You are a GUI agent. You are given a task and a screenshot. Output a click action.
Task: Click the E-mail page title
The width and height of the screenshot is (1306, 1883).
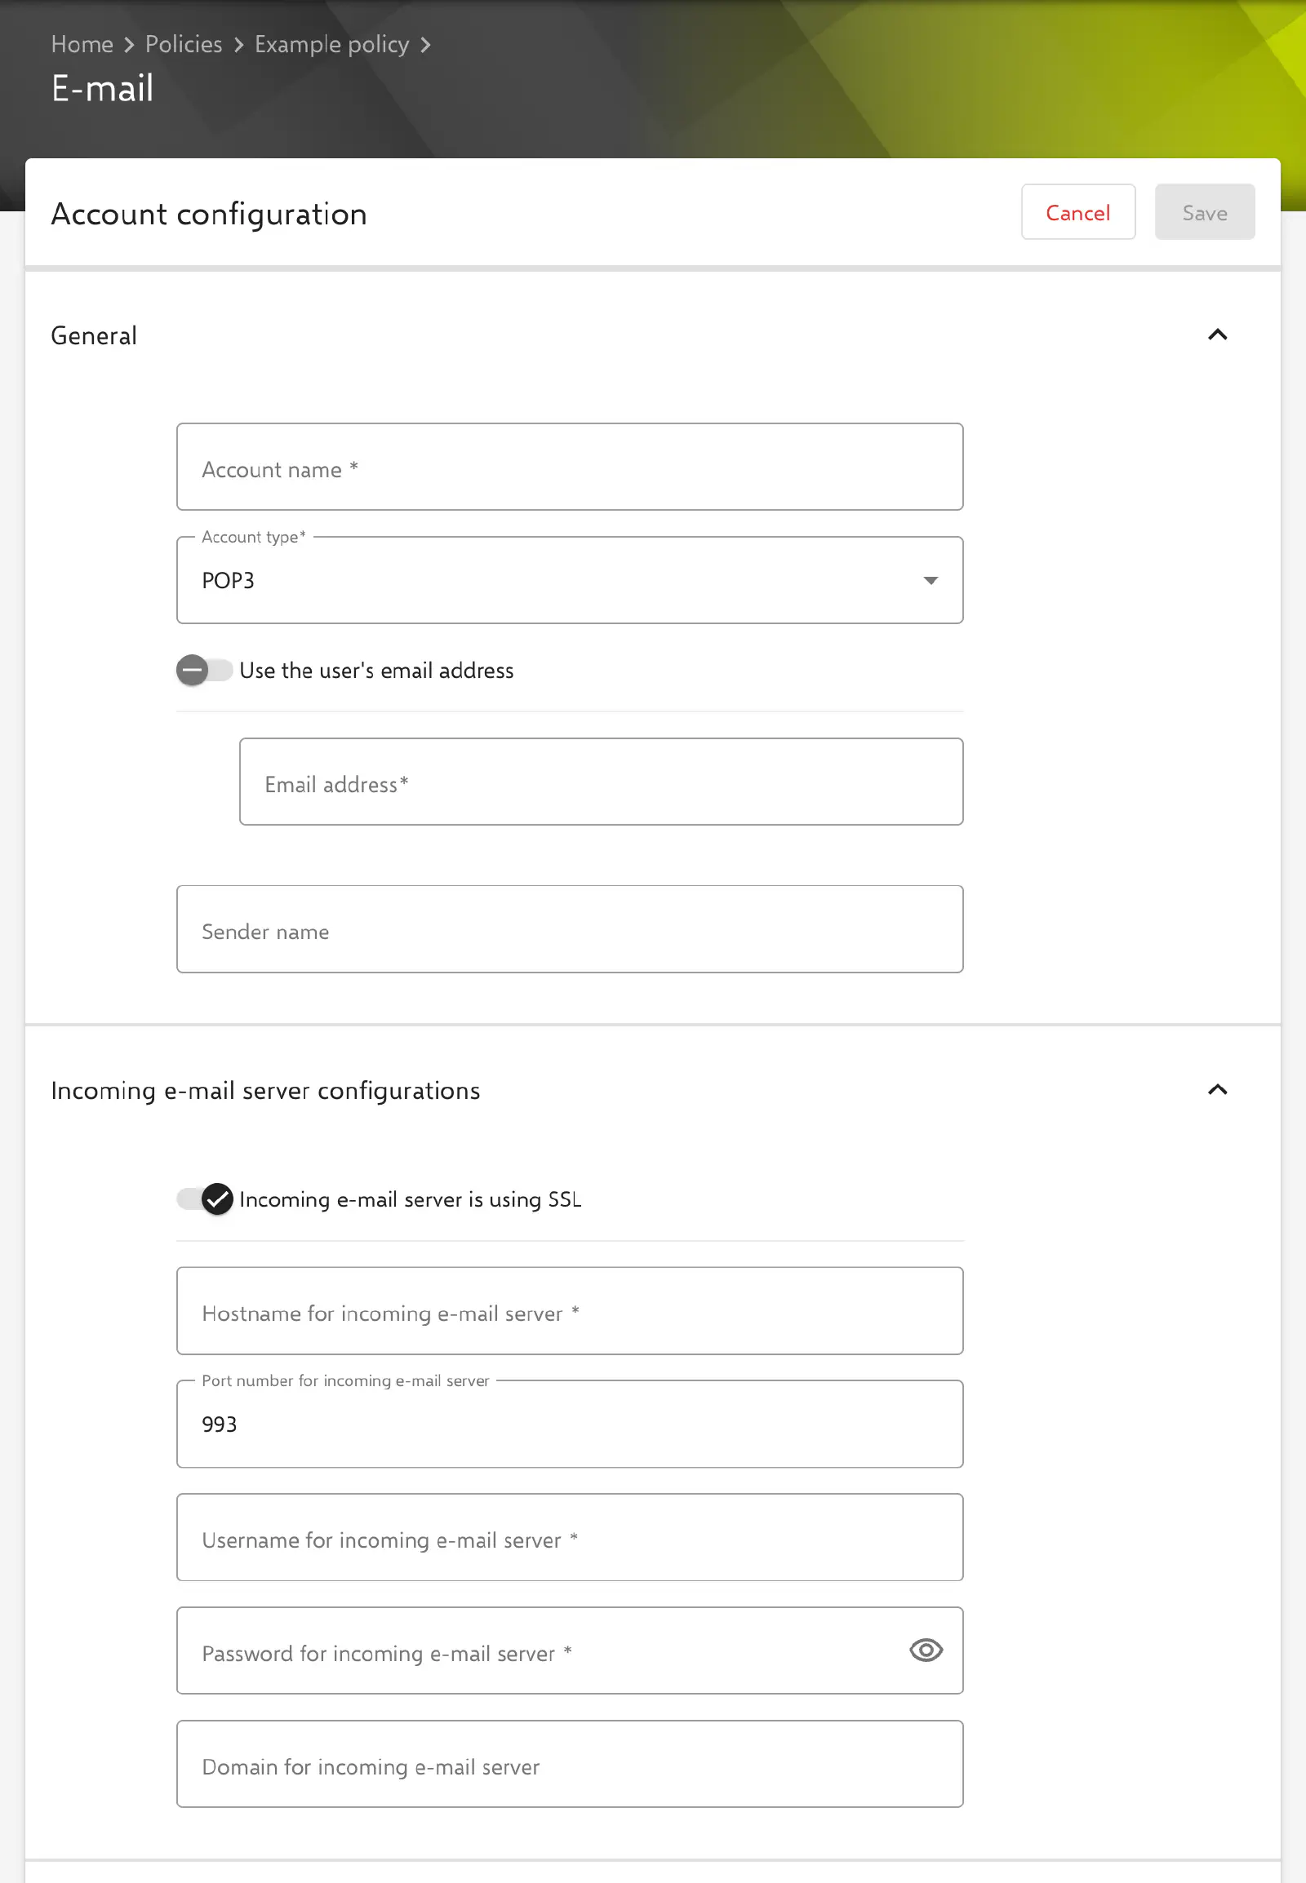(102, 88)
